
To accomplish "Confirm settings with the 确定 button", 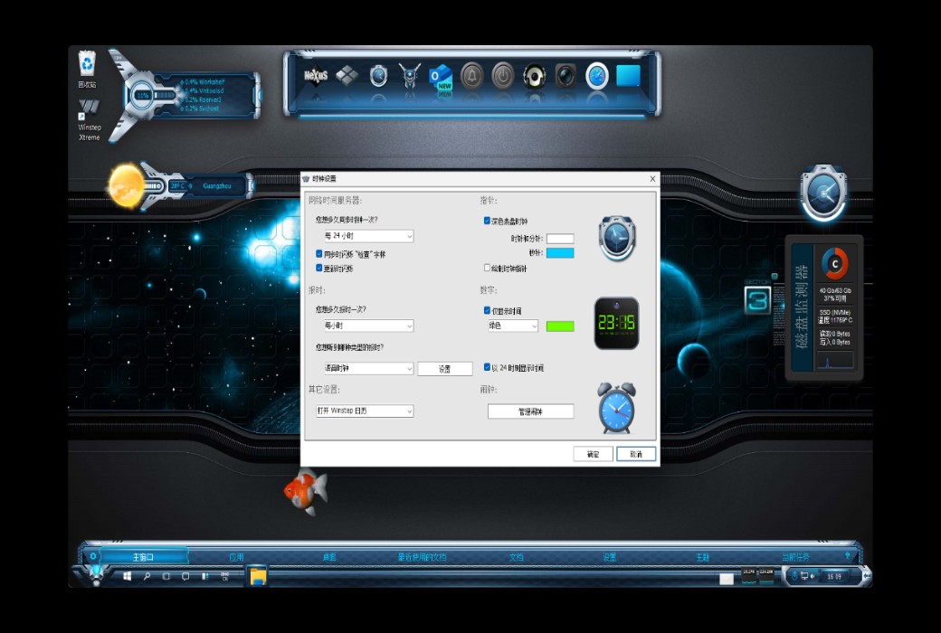I will (x=593, y=453).
